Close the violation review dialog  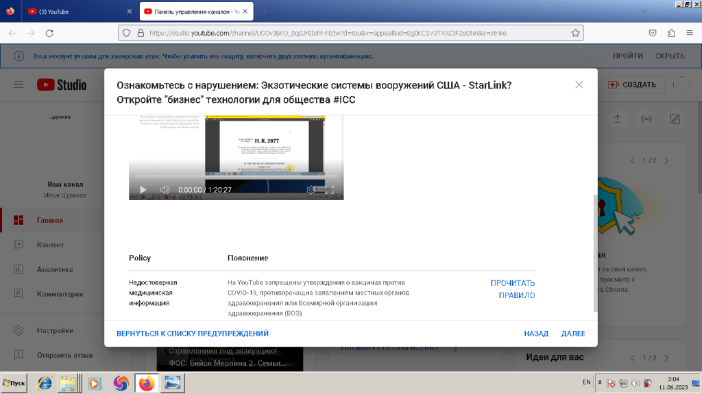[579, 85]
